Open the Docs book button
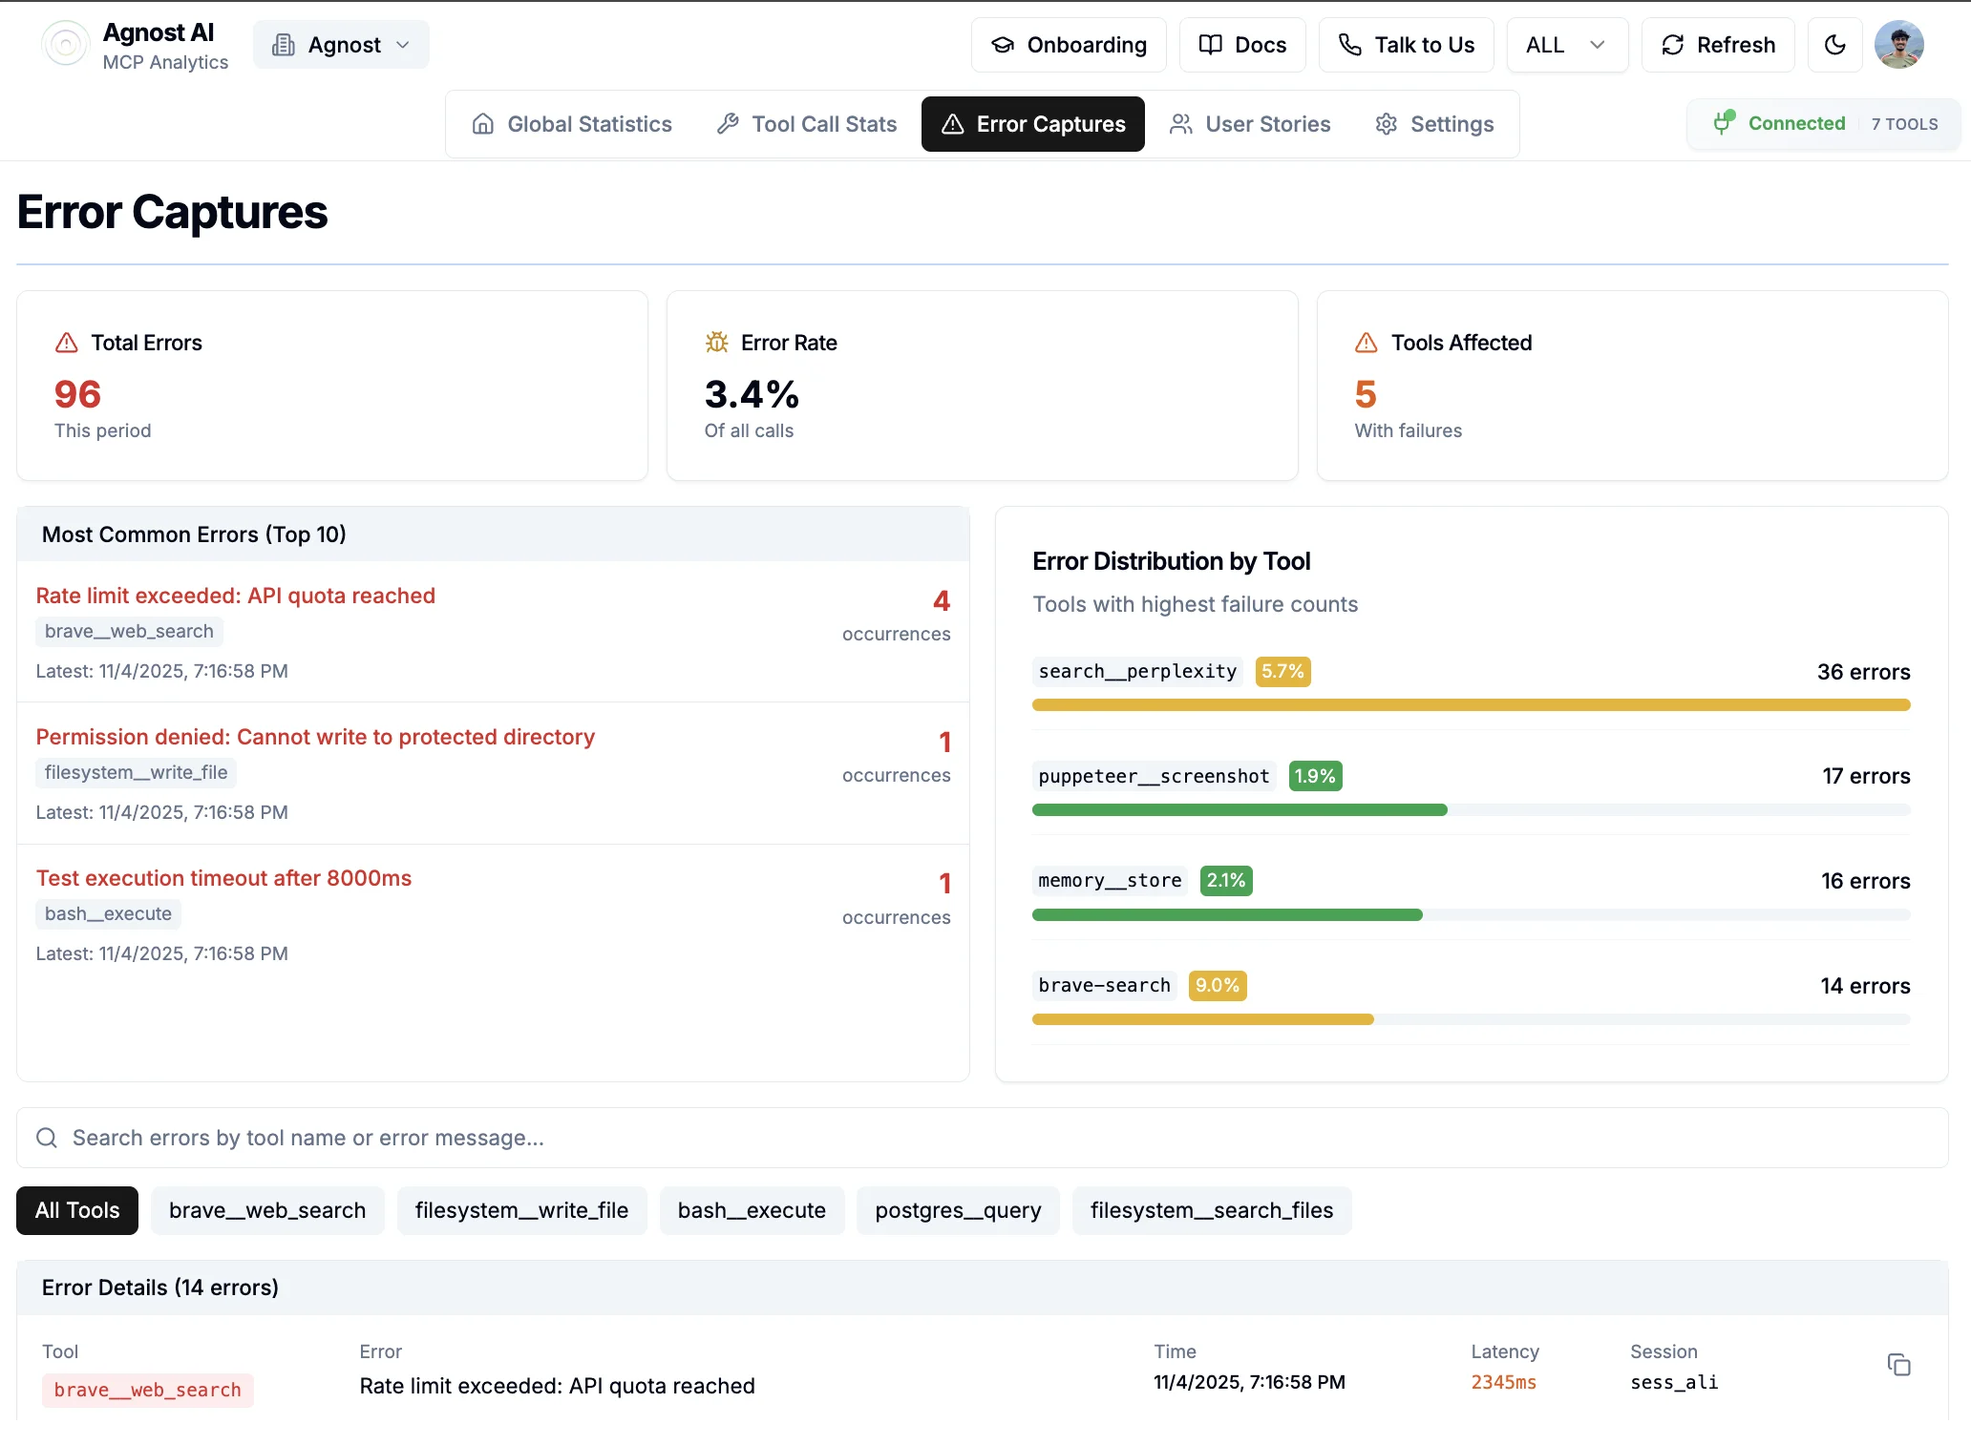 1242,45
